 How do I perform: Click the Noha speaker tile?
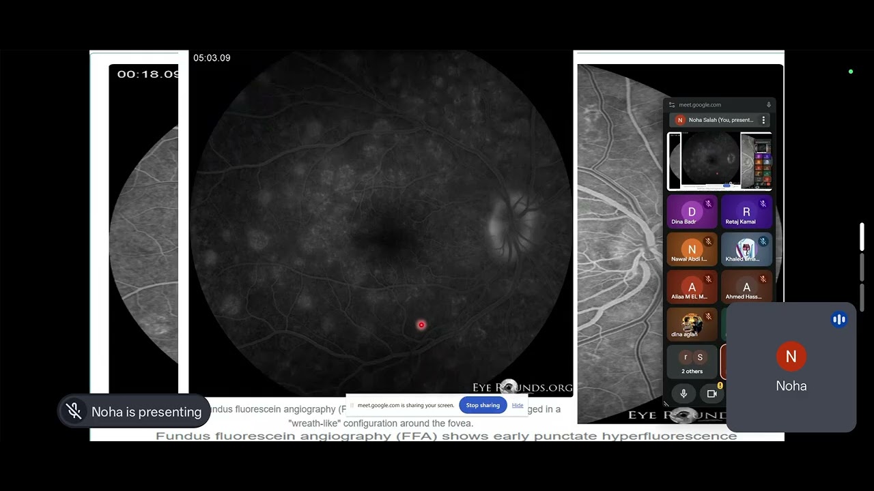[x=791, y=367]
